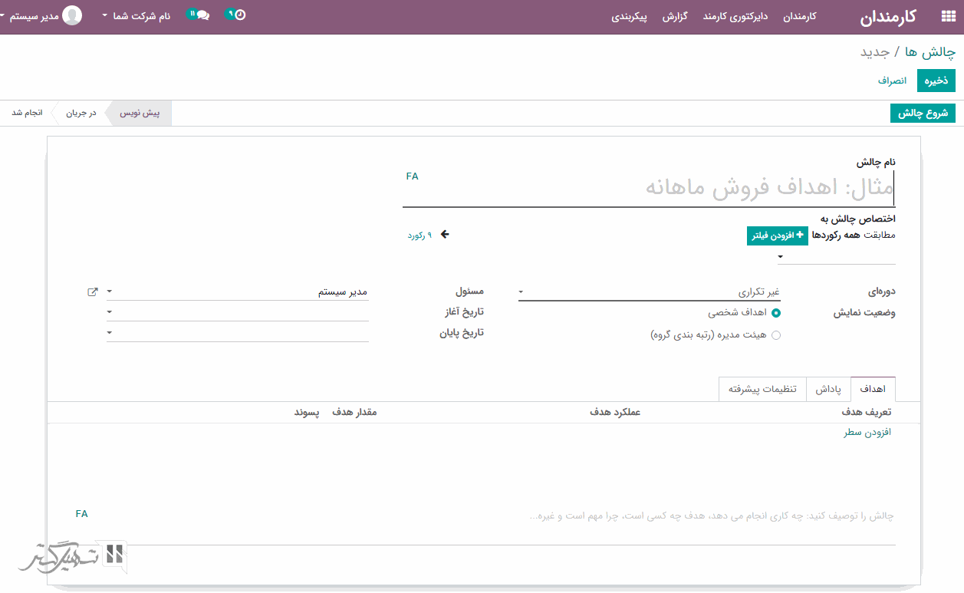Select the اهداف شخصی radio option

776,313
